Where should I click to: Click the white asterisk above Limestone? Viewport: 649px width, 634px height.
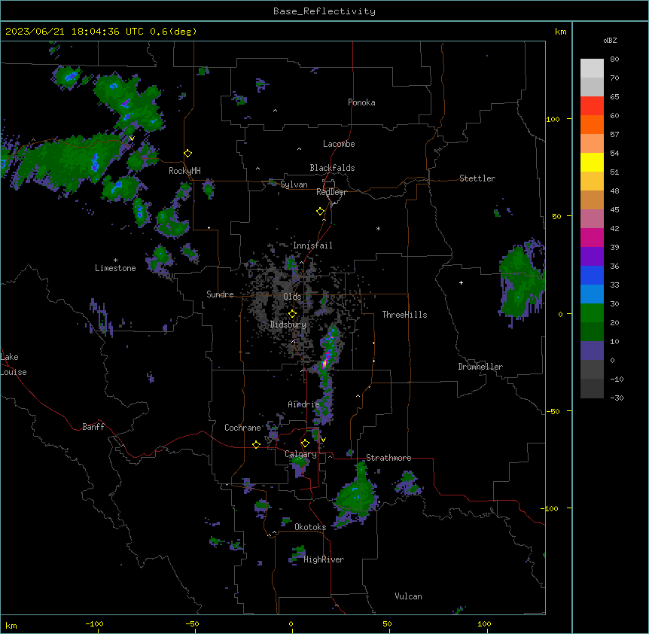[x=115, y=261]
